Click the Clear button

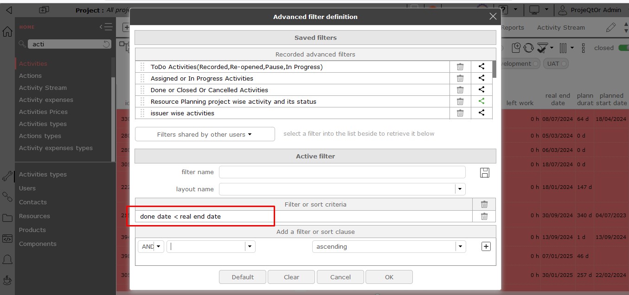291,277
